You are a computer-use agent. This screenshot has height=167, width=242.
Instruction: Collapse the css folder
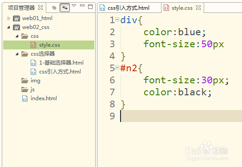(x=17, y=37)
